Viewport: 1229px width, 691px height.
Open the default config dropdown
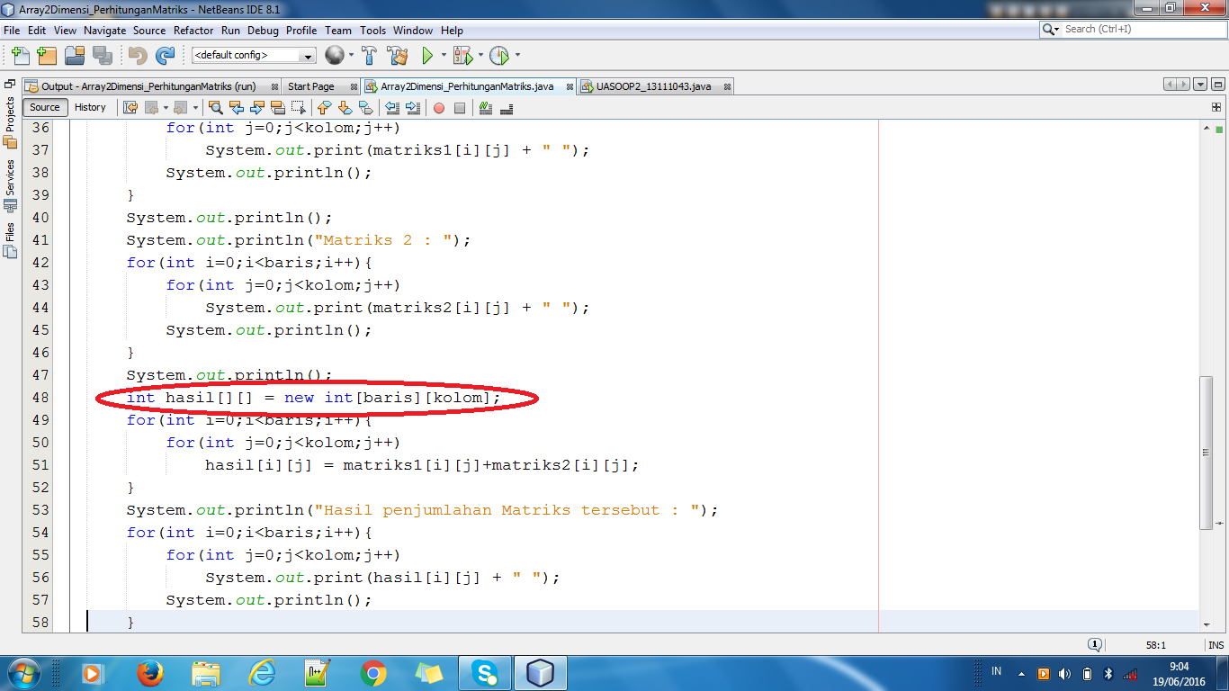pos(309,55)
